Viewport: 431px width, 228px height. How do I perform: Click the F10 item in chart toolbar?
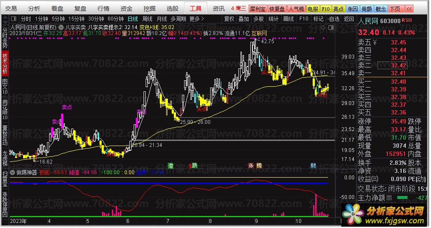(x=303, y=19)
